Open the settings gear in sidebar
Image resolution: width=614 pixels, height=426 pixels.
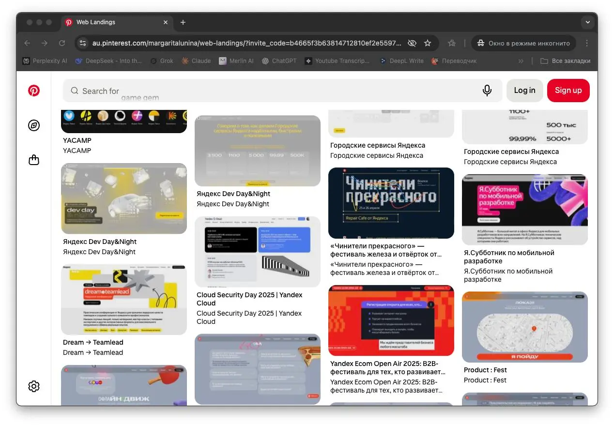tap(33, 386)
